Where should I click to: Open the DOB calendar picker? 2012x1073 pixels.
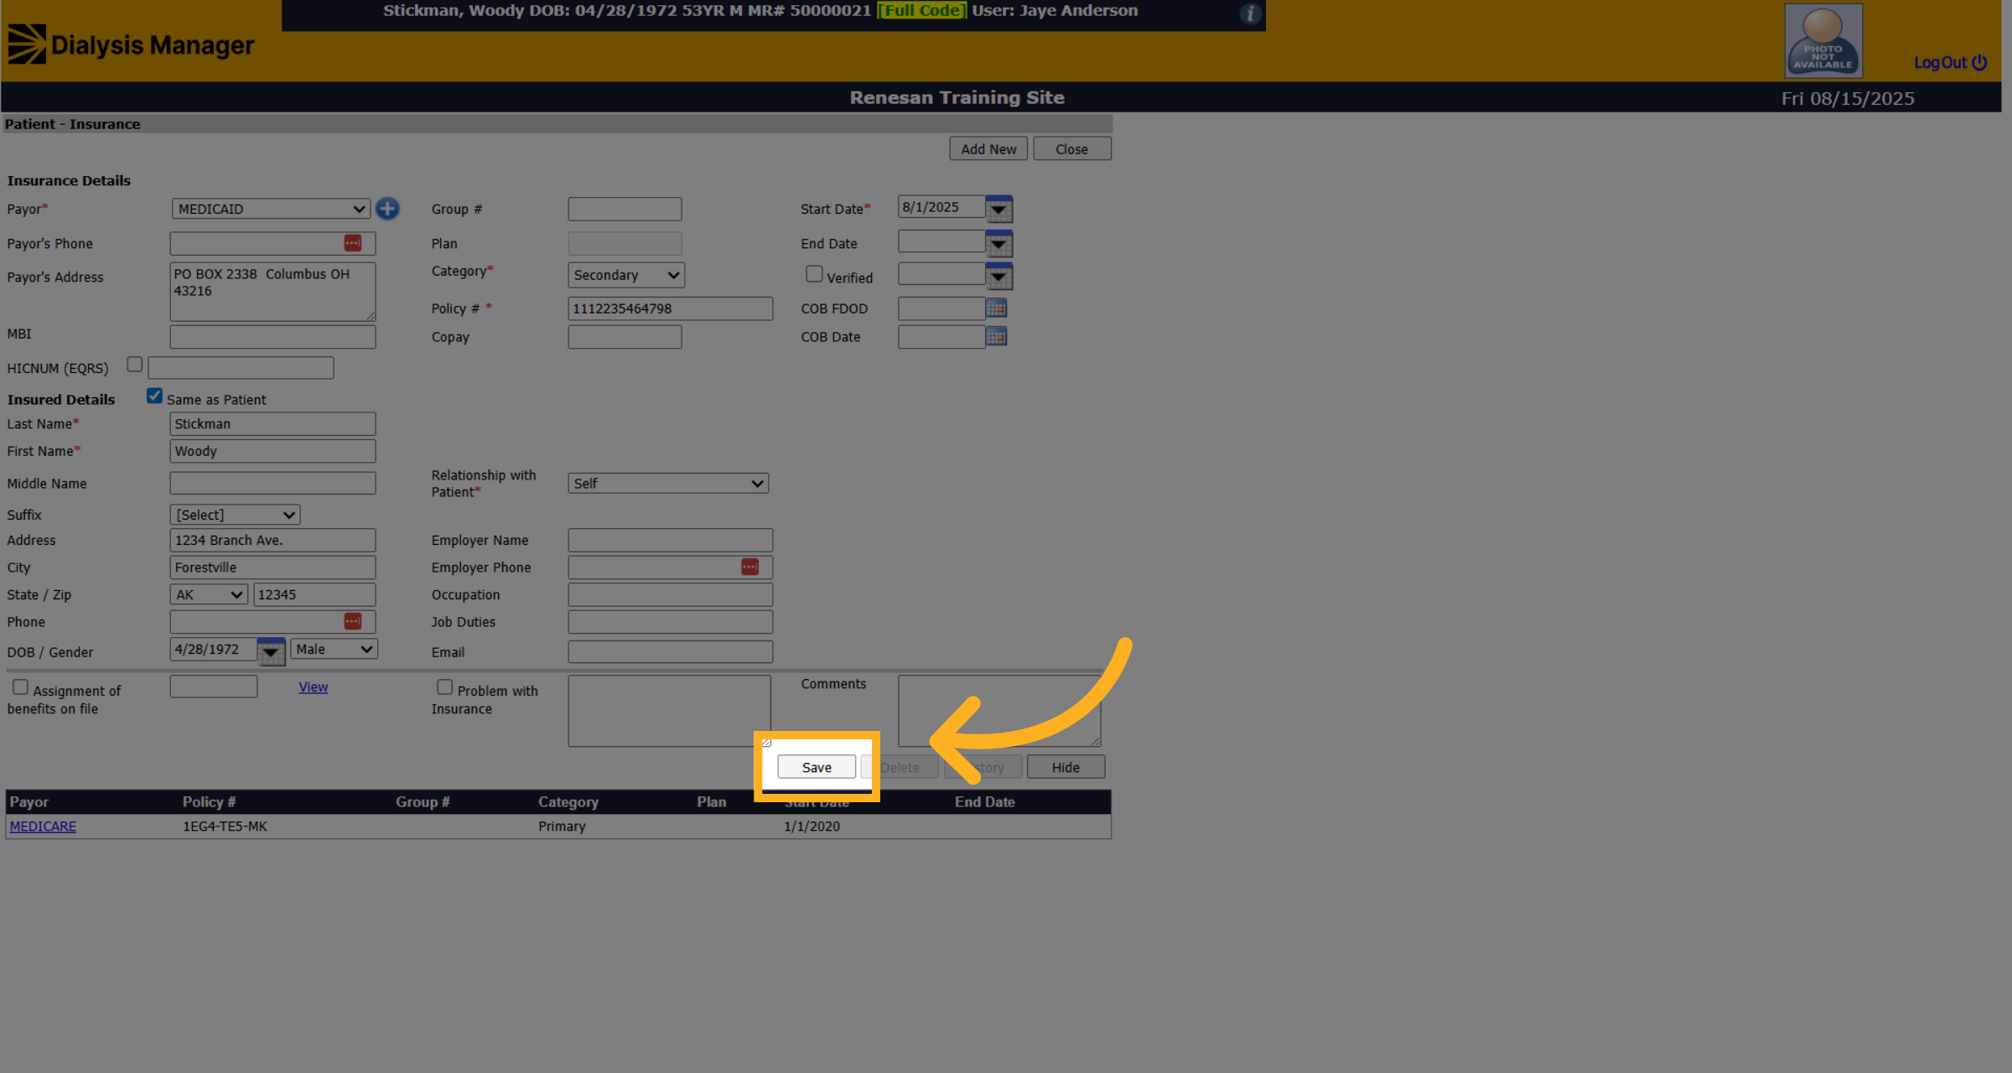coord(271,651)
